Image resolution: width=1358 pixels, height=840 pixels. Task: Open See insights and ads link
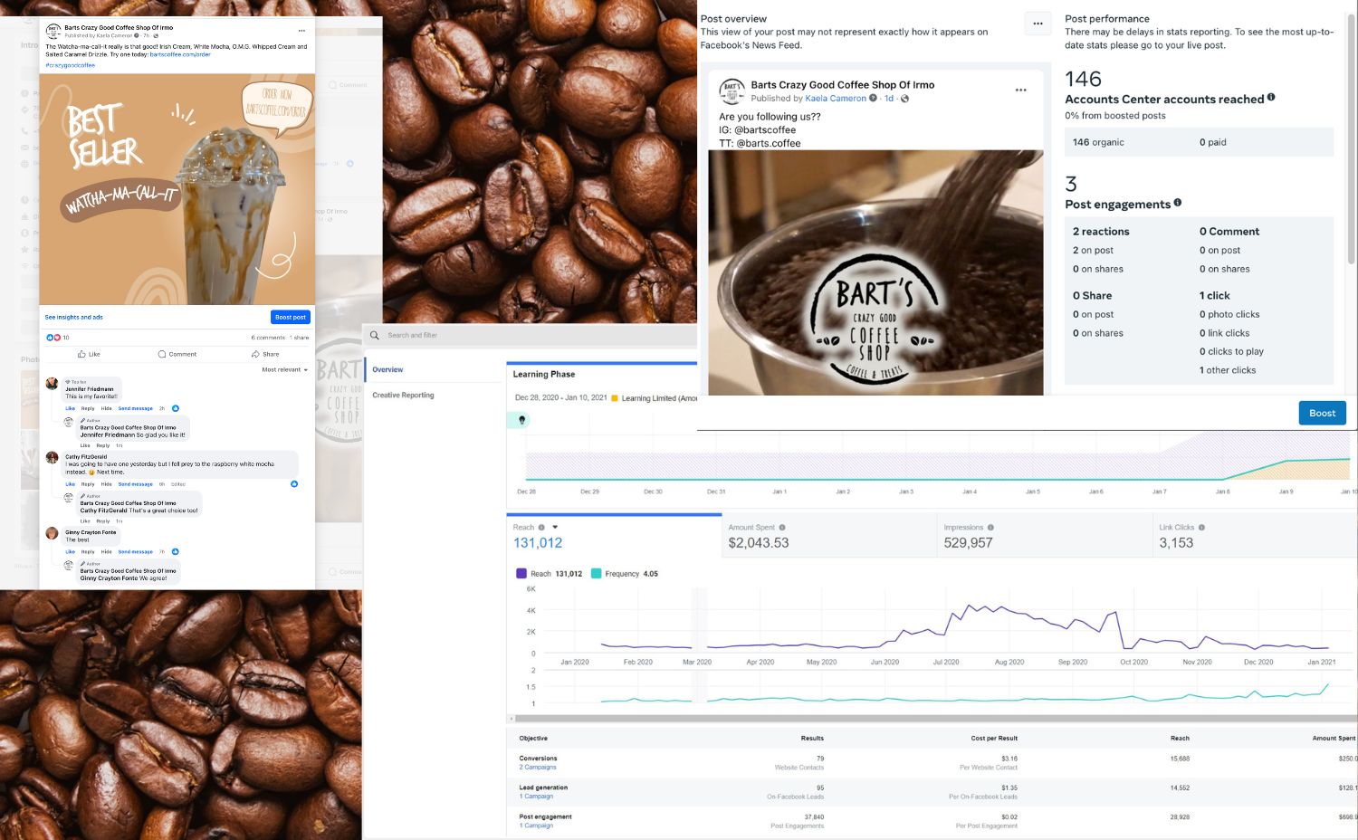73,317
